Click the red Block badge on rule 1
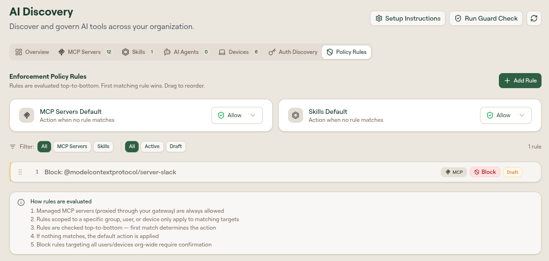This screenshot has width=549, height=261. (x=485, y=172)
